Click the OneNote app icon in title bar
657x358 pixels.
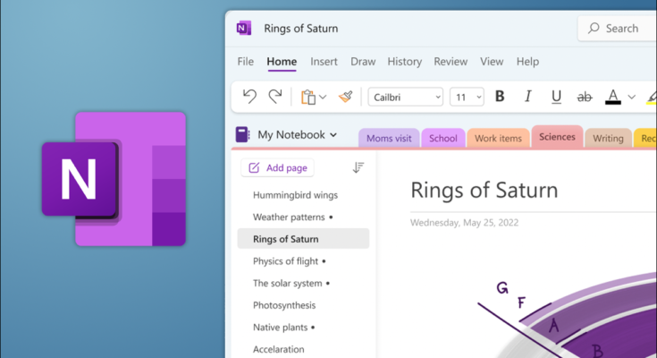point(243,29)
